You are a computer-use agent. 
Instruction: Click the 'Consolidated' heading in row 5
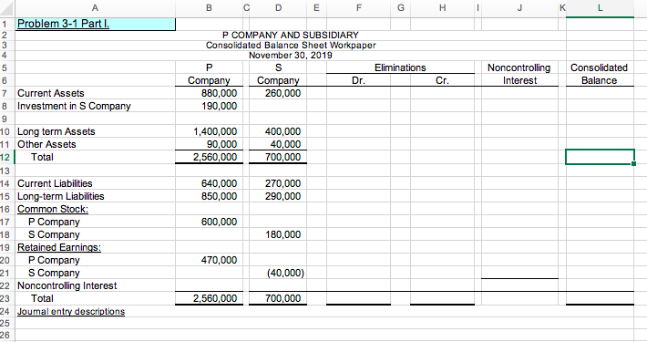[599, 67]
